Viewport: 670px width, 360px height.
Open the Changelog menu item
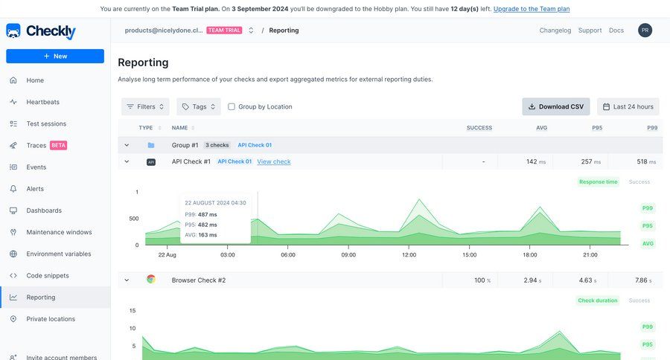(x=555, y=30)
